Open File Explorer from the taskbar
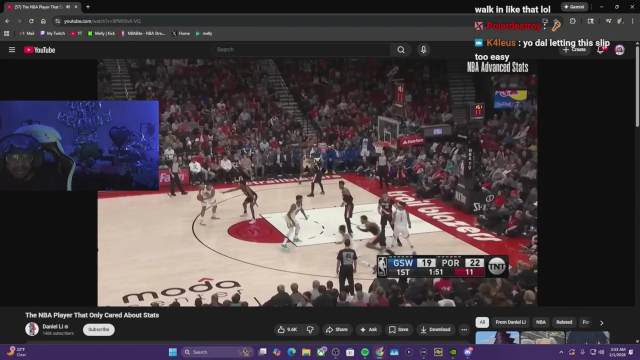This screenshot has height=360, width=640. (306, 352)
